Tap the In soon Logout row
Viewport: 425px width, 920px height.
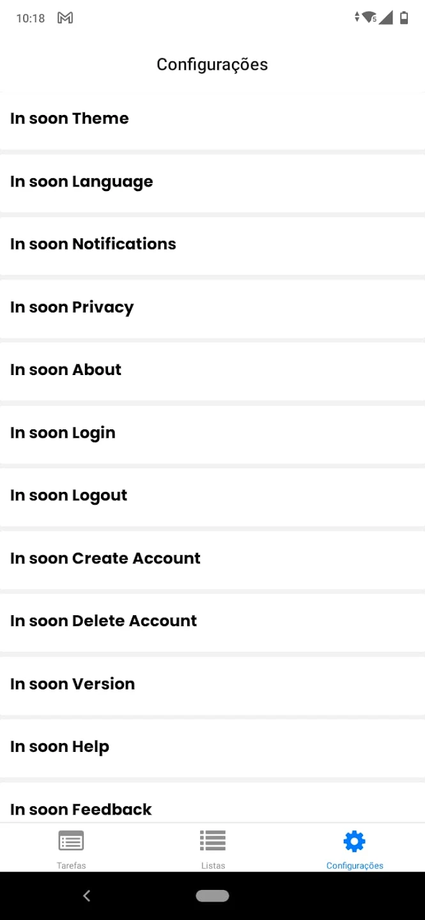[x=212, y=496]
